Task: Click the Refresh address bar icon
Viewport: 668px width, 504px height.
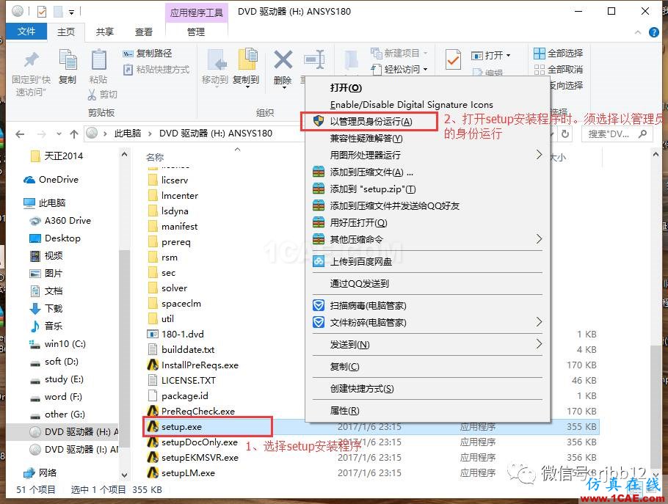Action: click(565, 134)
